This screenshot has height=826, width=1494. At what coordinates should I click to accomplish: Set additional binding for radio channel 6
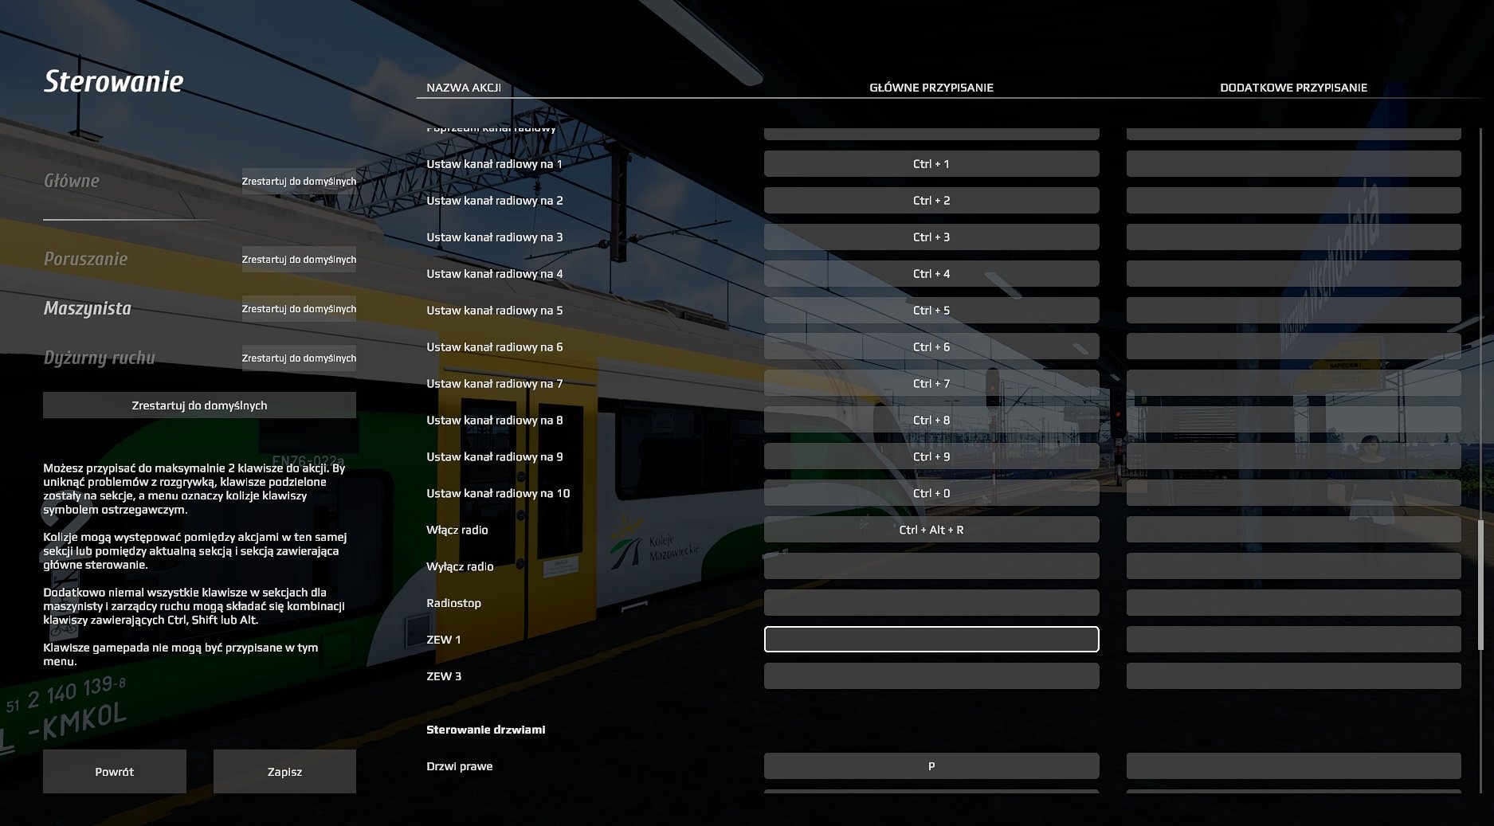click(1294, 347)
